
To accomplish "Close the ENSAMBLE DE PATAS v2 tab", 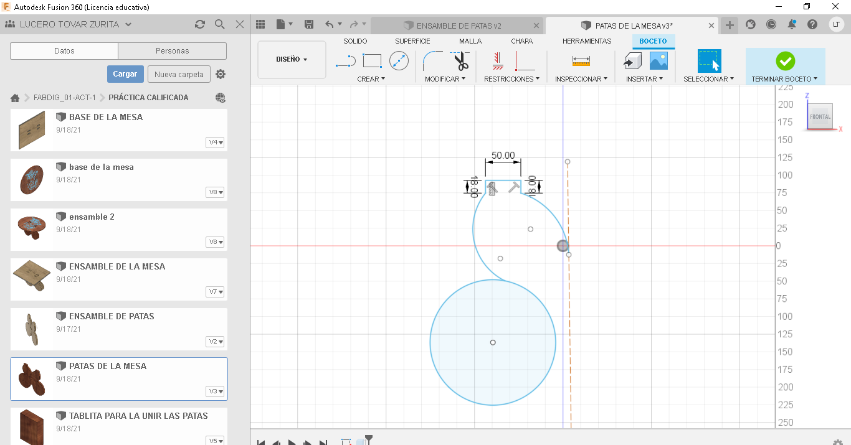I will tap(537, 26).
